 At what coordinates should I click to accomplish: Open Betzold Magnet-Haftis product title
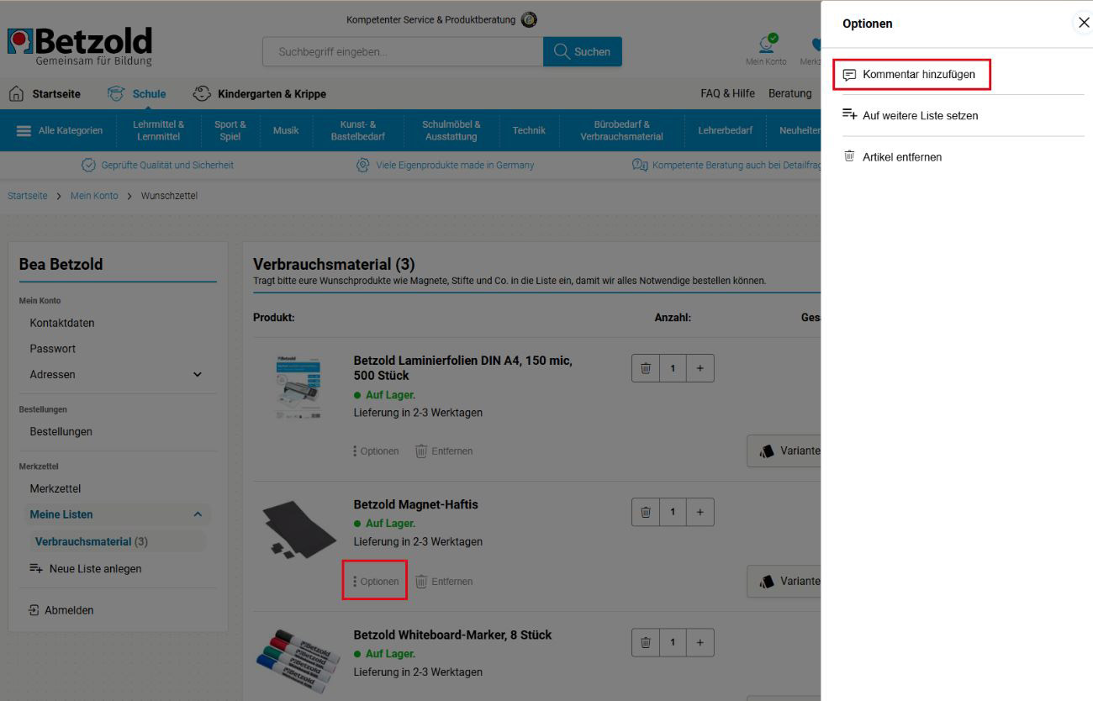point(415,504)
